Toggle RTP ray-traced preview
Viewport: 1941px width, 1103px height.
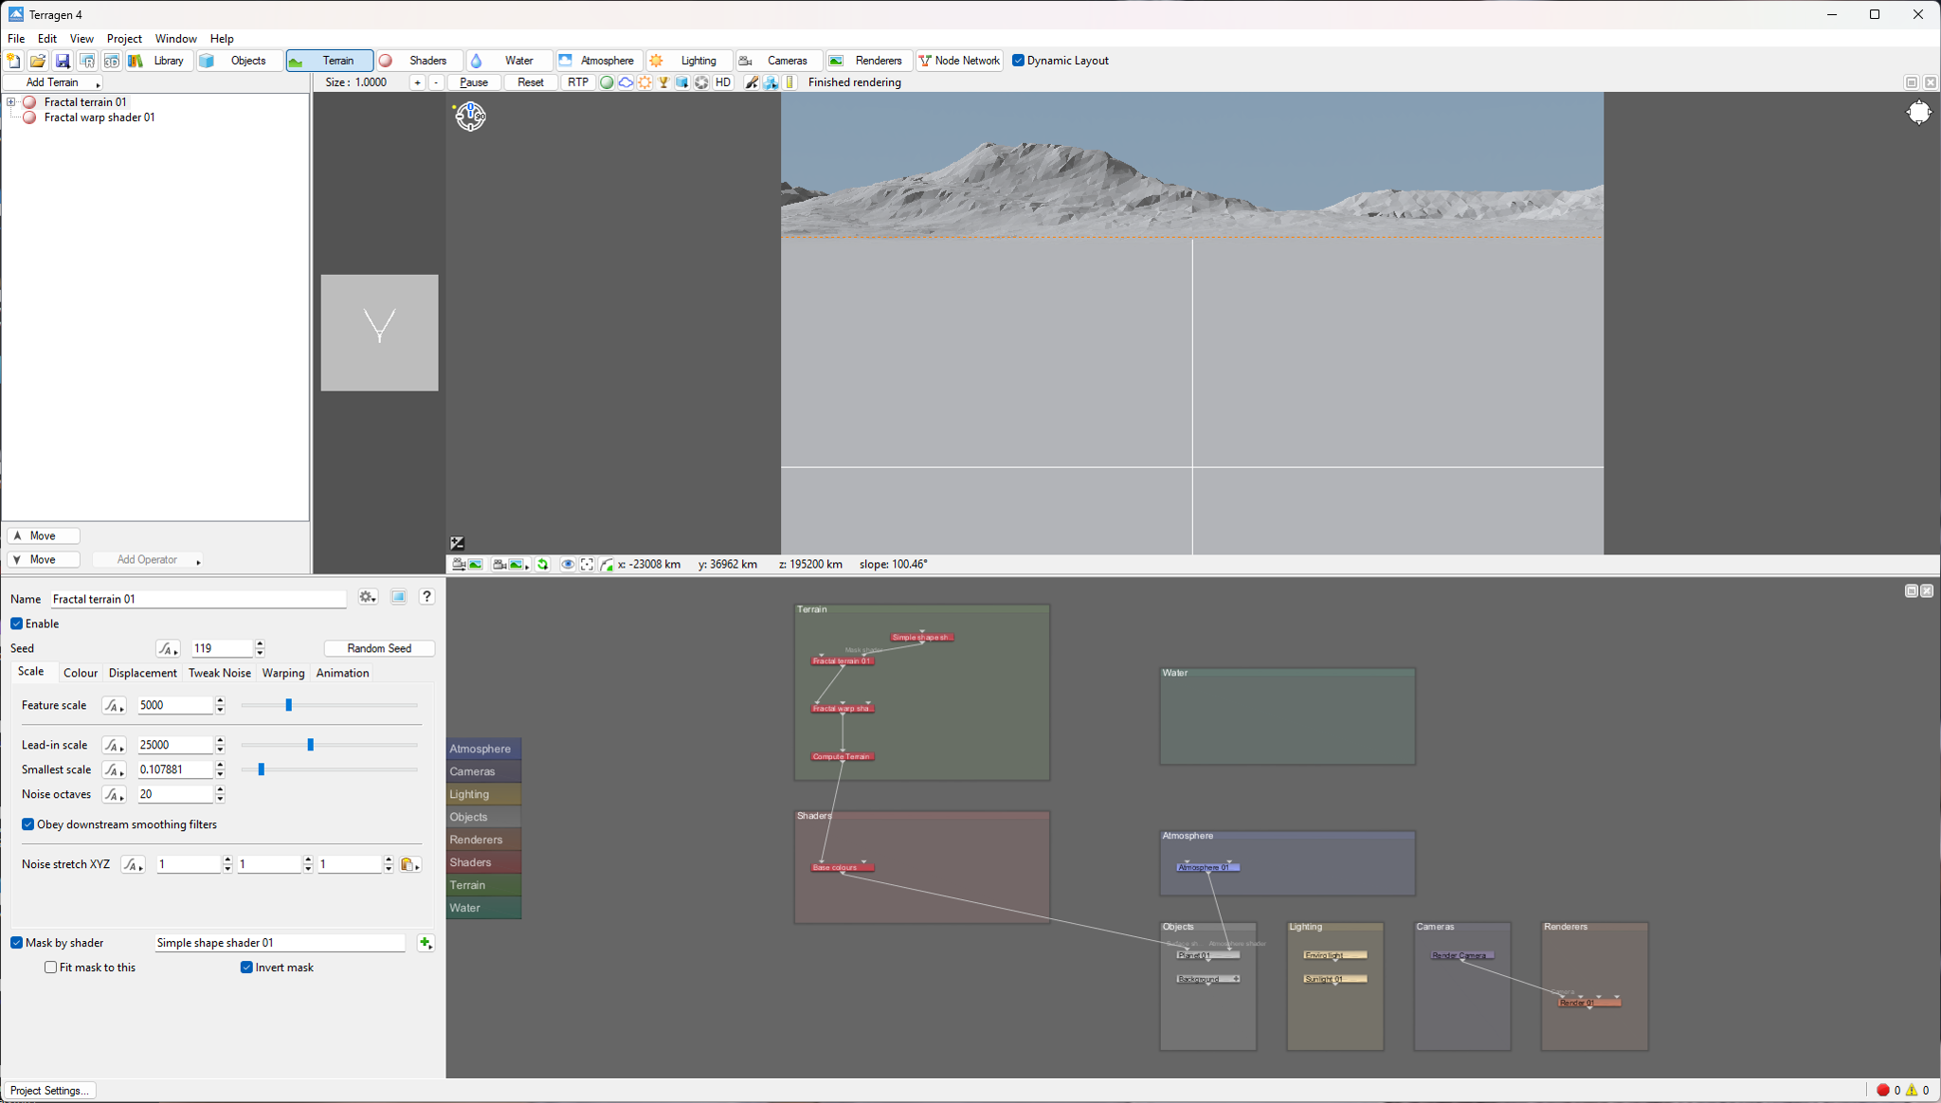coord(578,82)
